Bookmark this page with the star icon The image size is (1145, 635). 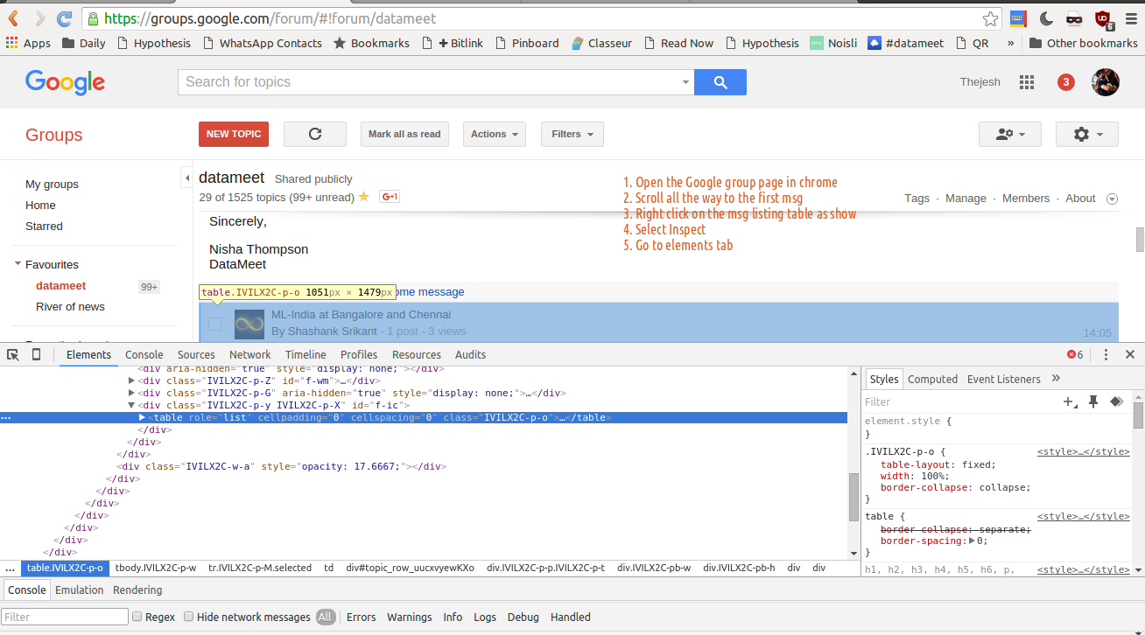[x=990, y=18]
